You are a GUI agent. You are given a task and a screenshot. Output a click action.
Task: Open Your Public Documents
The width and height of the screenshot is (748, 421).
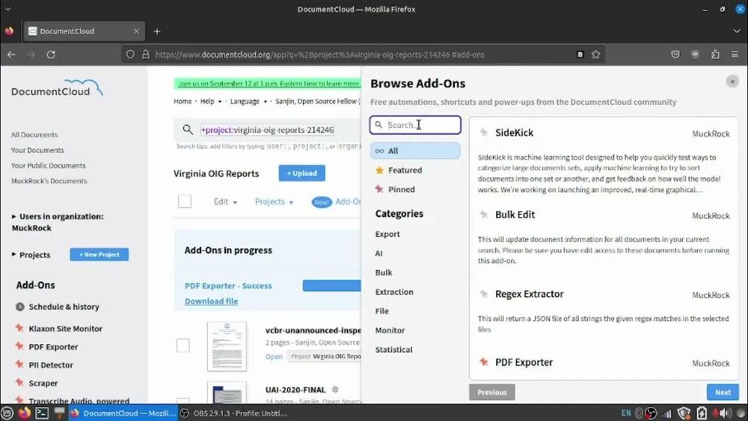click(48, 165)
